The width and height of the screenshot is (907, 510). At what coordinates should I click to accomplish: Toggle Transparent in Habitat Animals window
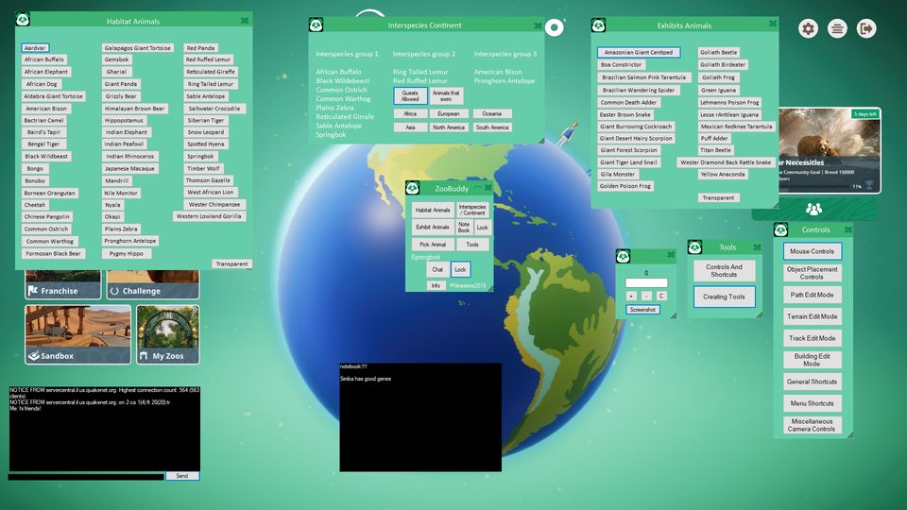coord(231,264)
